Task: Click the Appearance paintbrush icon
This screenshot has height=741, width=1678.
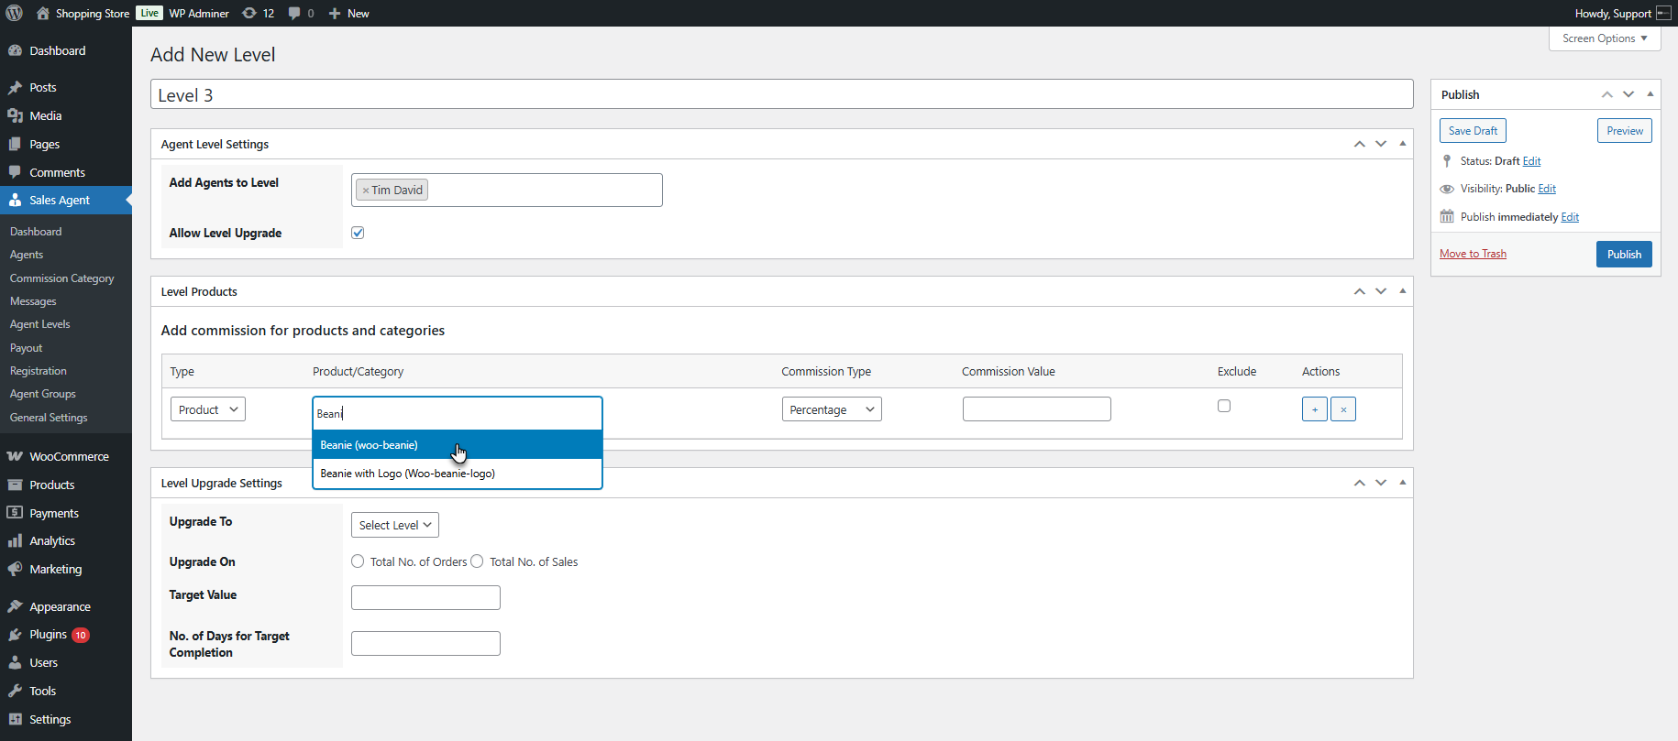Action: [15, 606]
